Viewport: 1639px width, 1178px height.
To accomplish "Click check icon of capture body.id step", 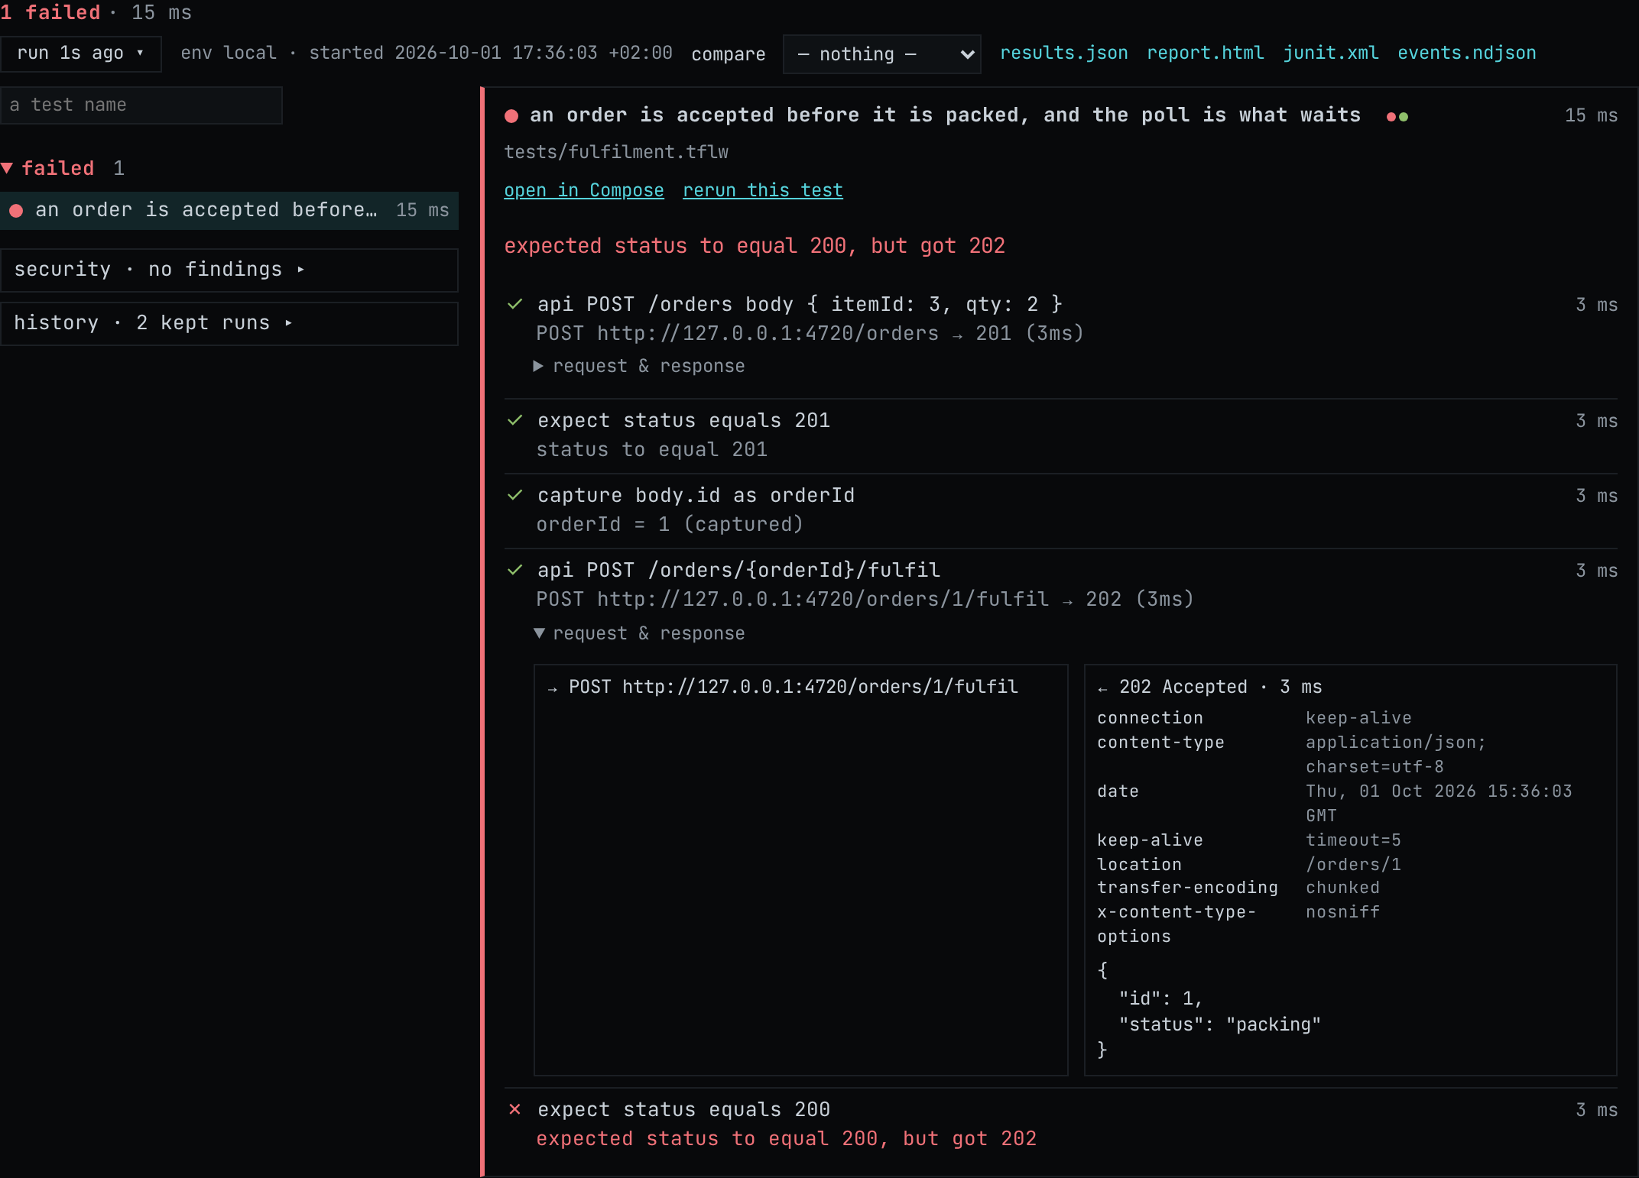I will tap(515, 495).
